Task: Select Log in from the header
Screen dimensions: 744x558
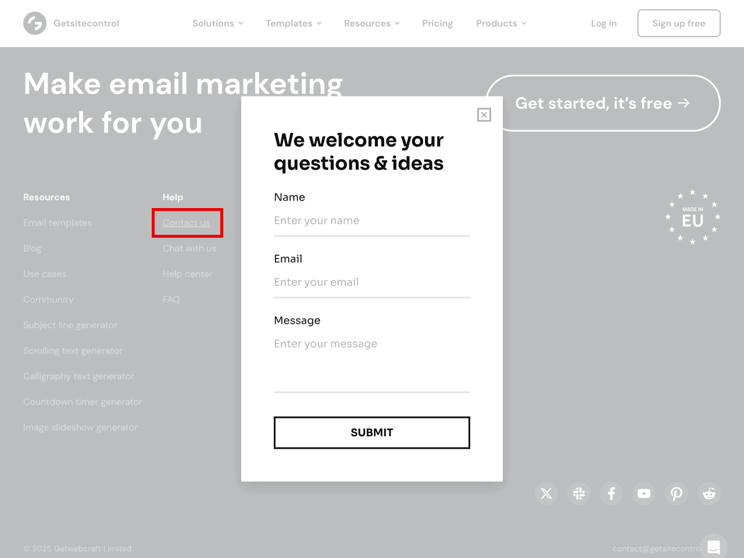Action: 603,23
